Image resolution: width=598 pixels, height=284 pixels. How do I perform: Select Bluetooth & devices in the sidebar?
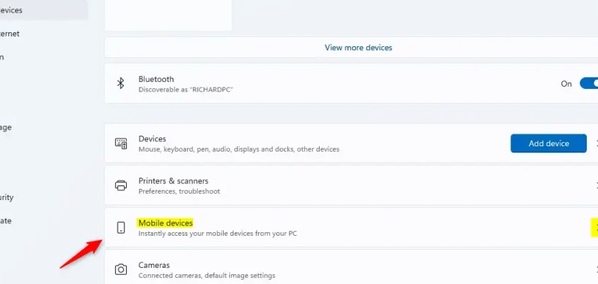tap(12, 10)
